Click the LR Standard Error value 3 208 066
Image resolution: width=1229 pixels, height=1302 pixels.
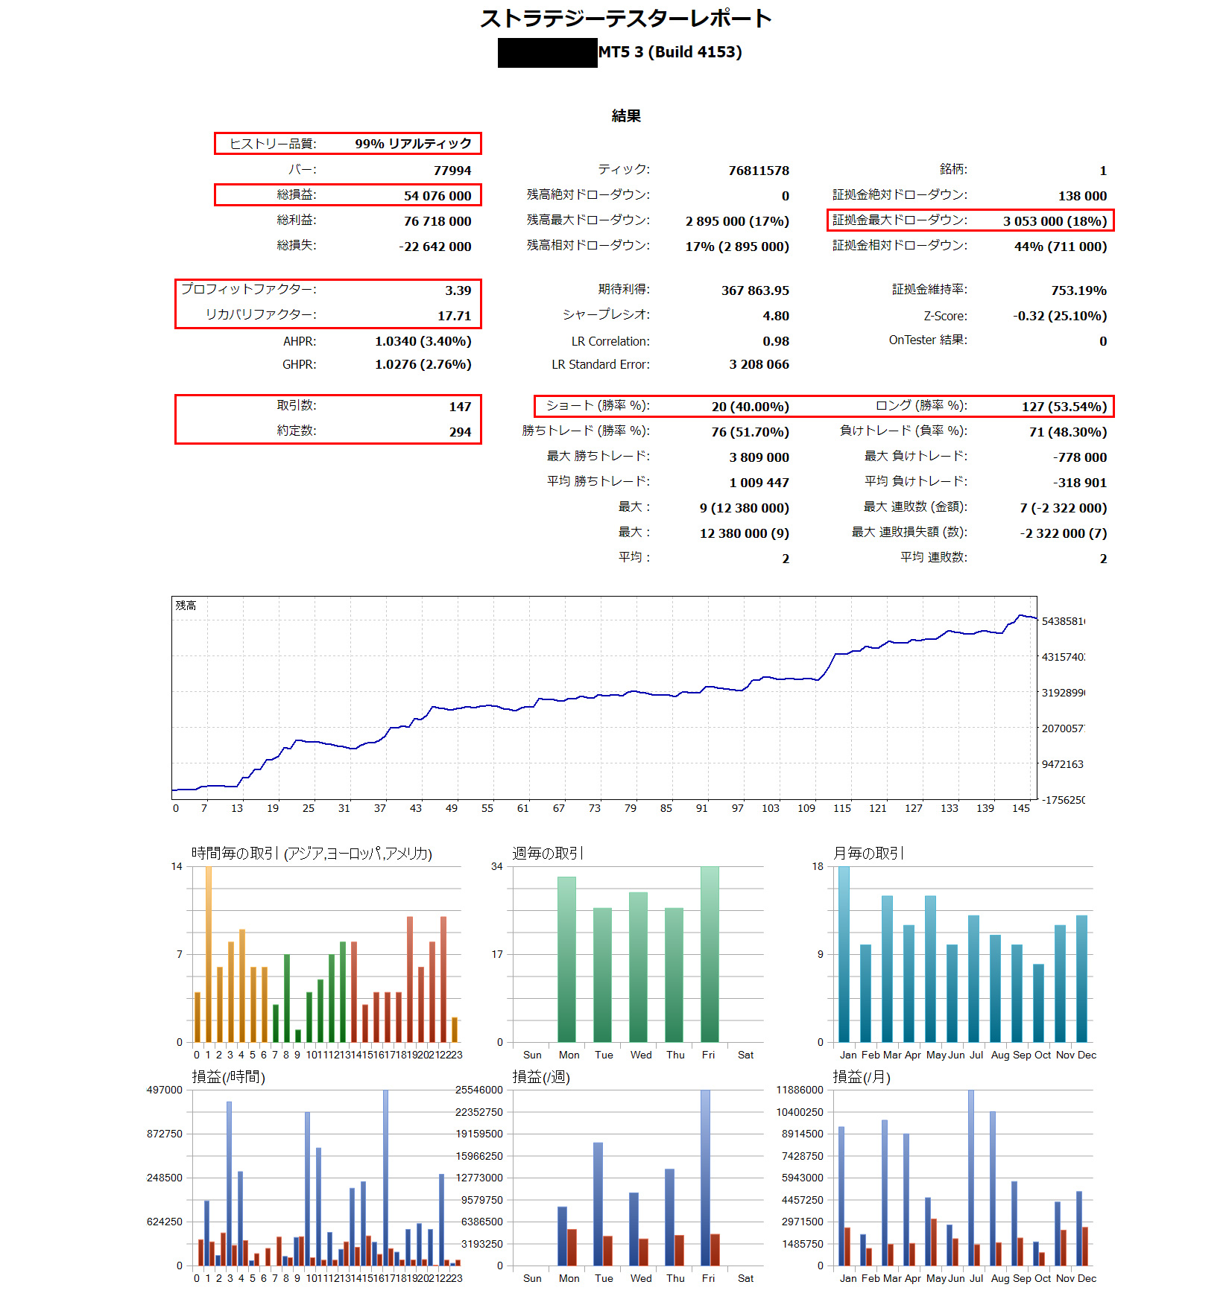(x=759, y=364)
